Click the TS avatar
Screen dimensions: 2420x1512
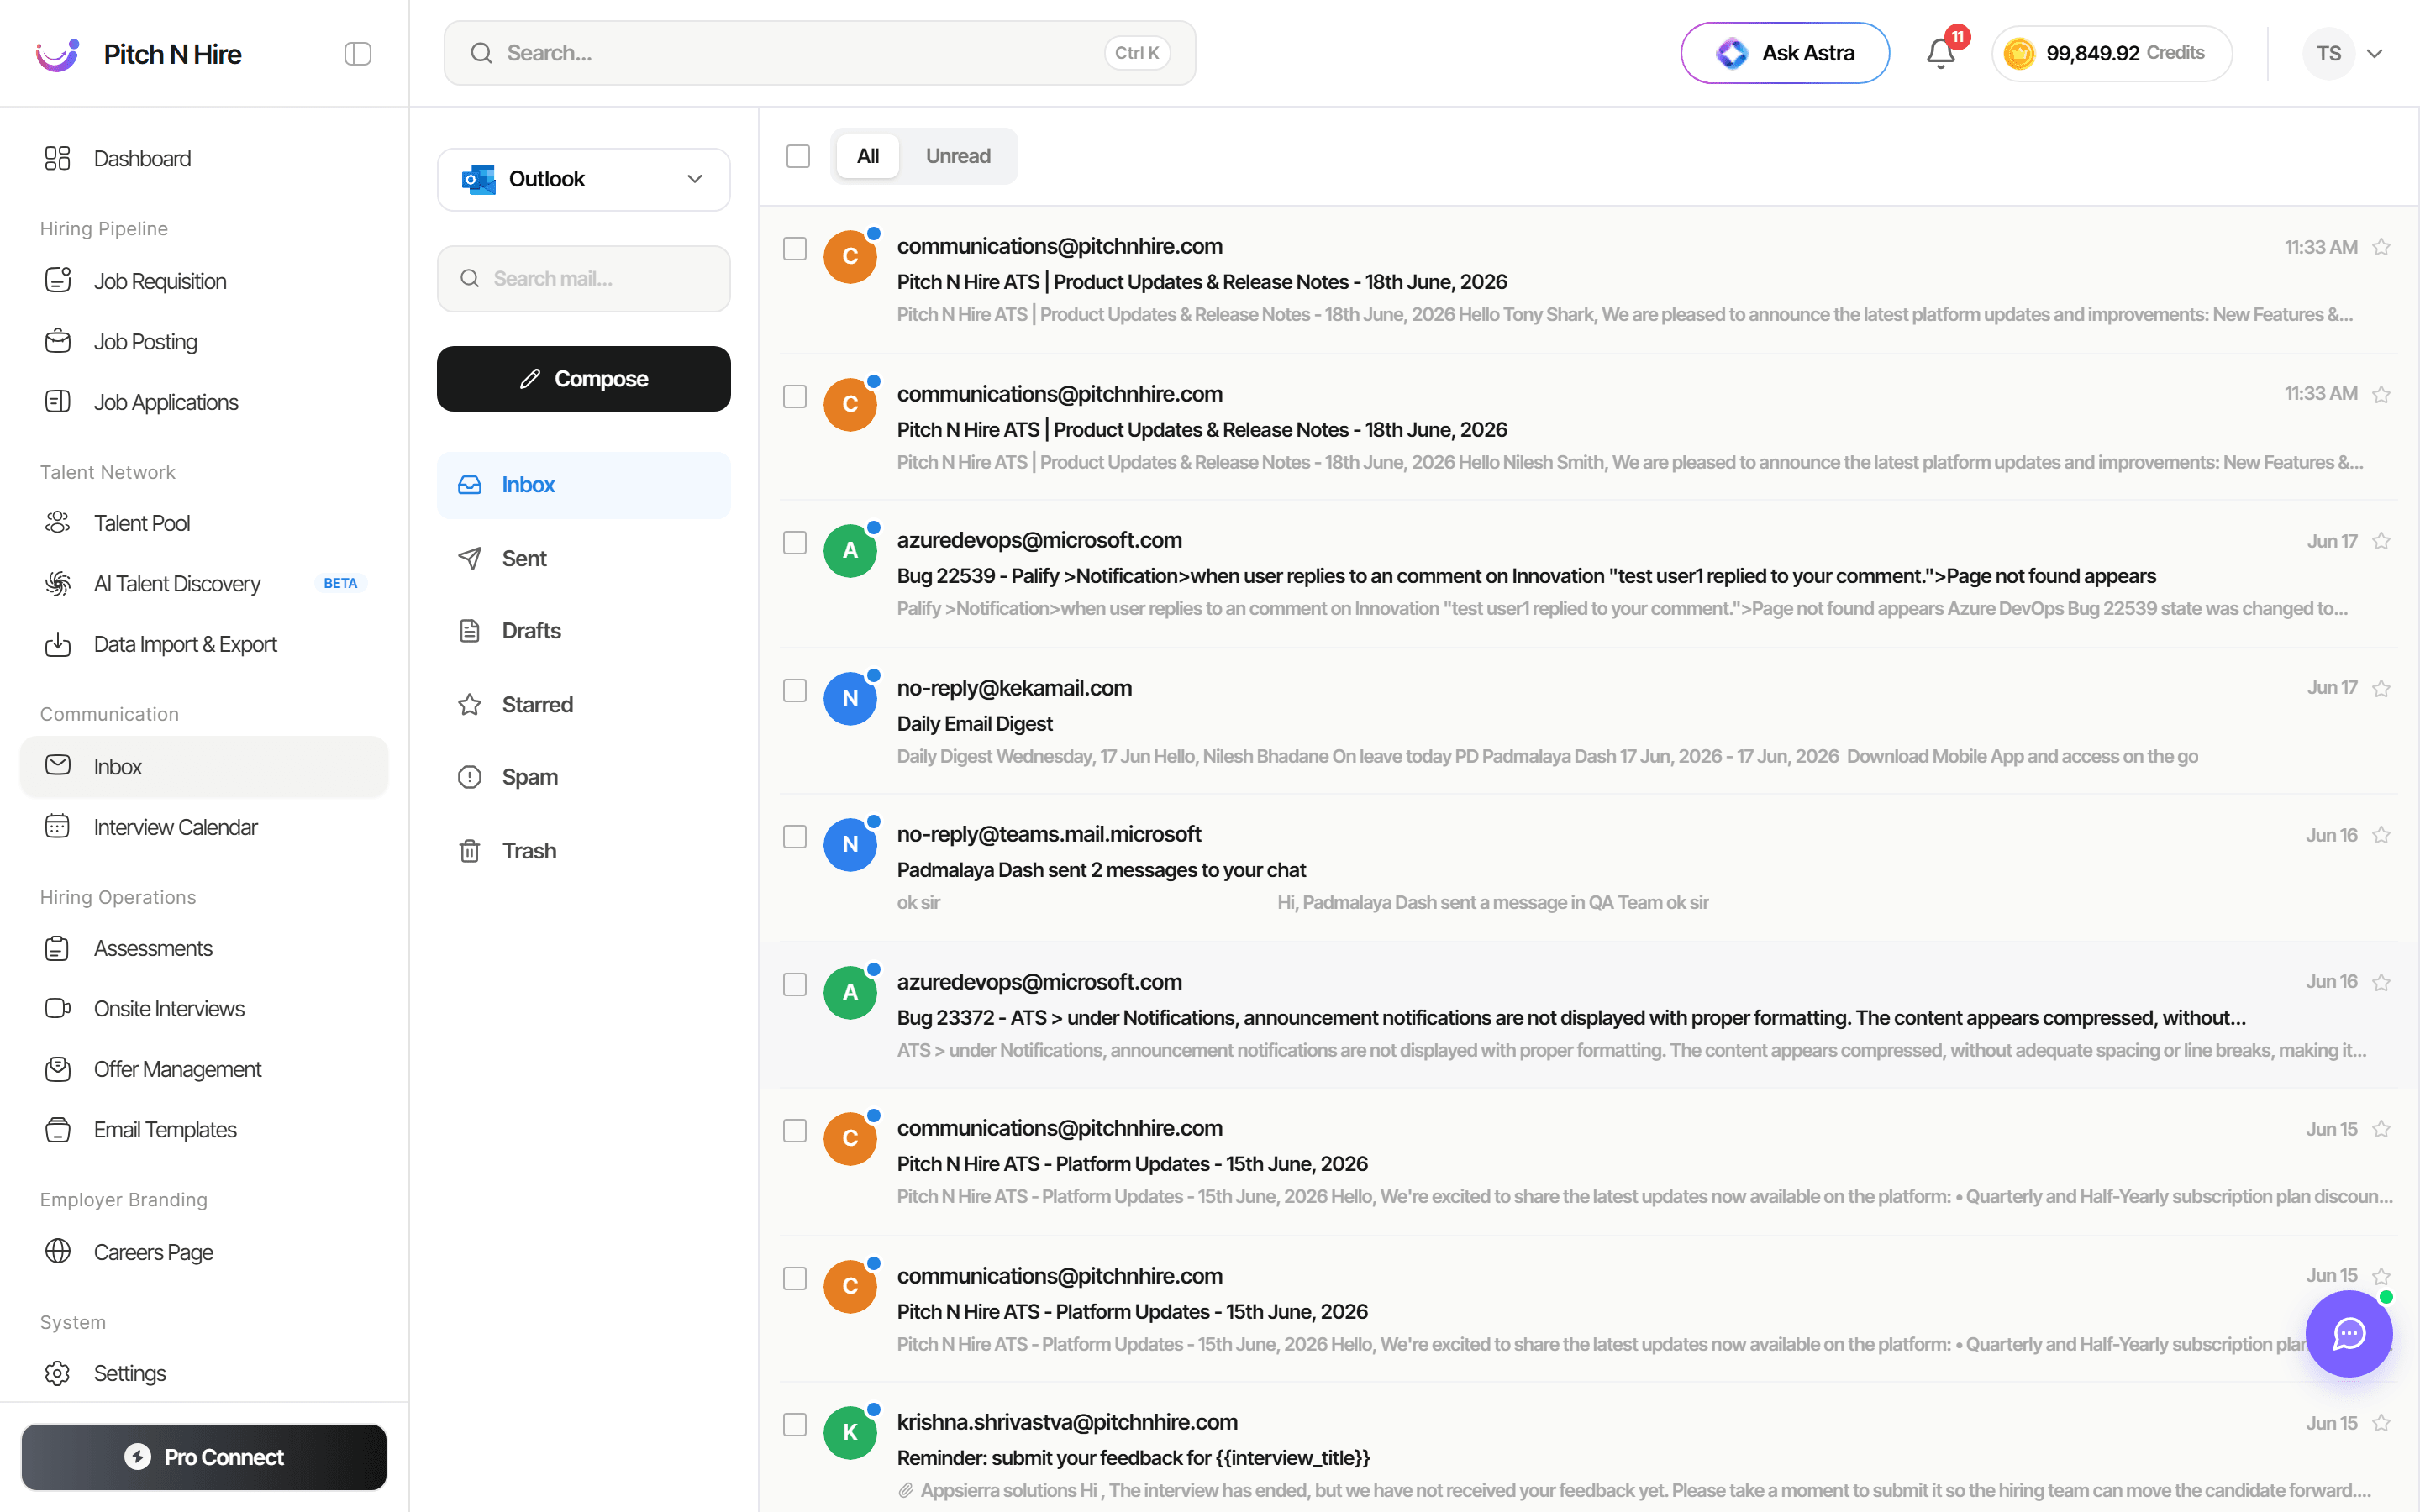(x=2328, y=53)
